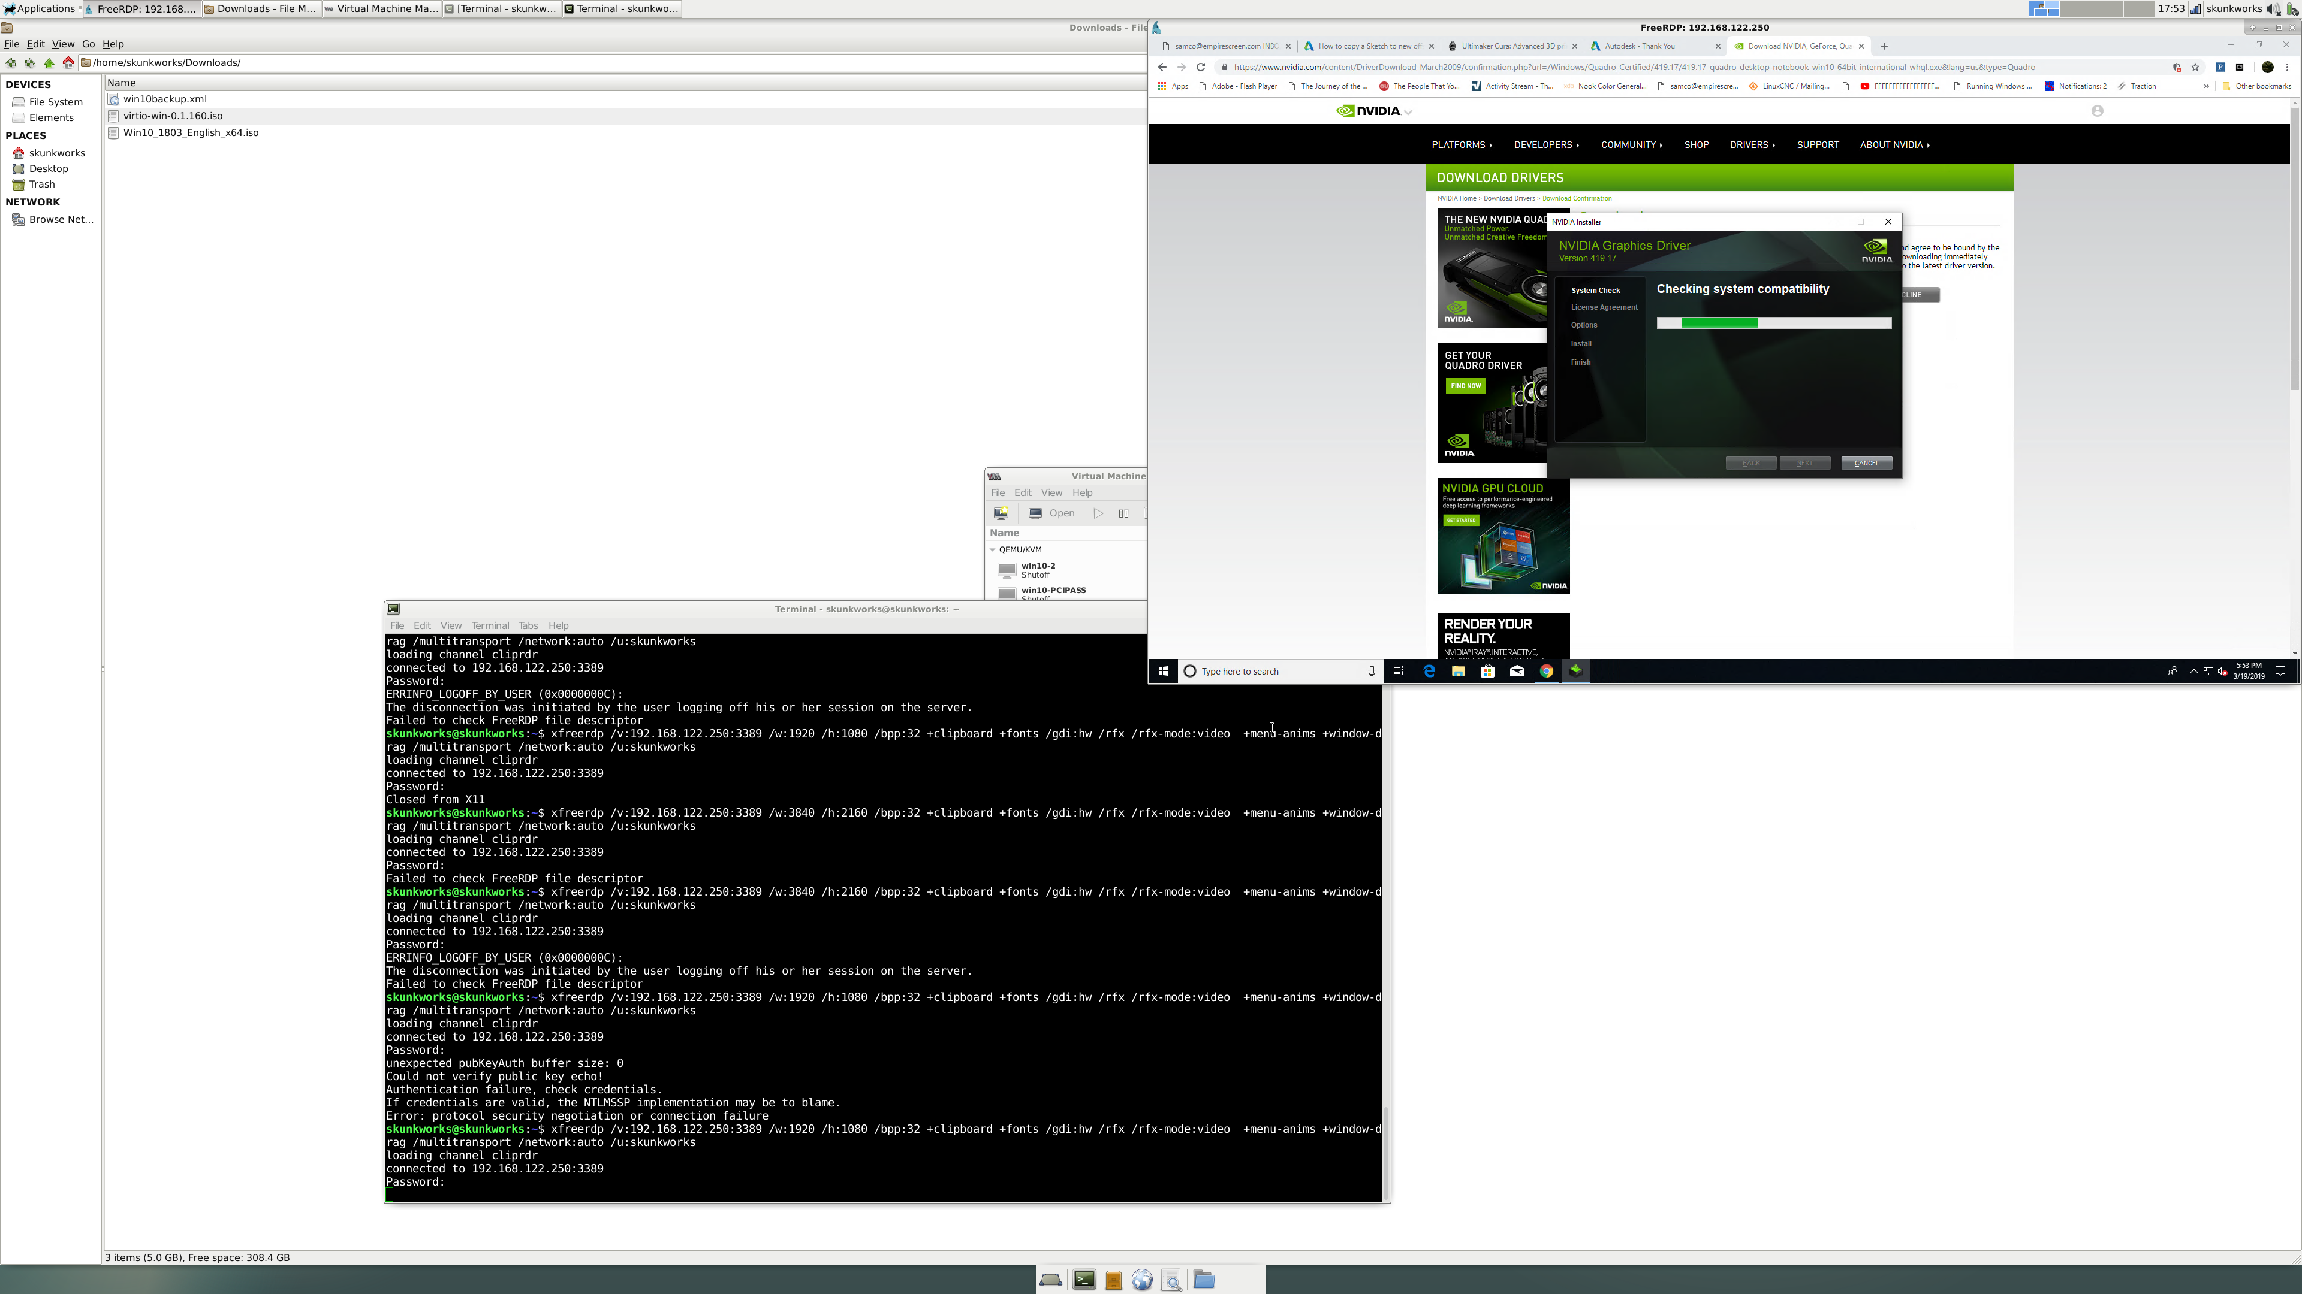
Task: Open the Tabs menu in terminal window
Action: point(528,626)
